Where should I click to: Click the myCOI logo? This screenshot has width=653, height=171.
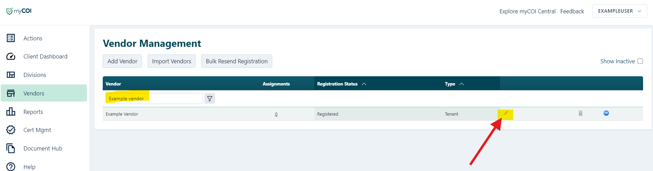19,11
